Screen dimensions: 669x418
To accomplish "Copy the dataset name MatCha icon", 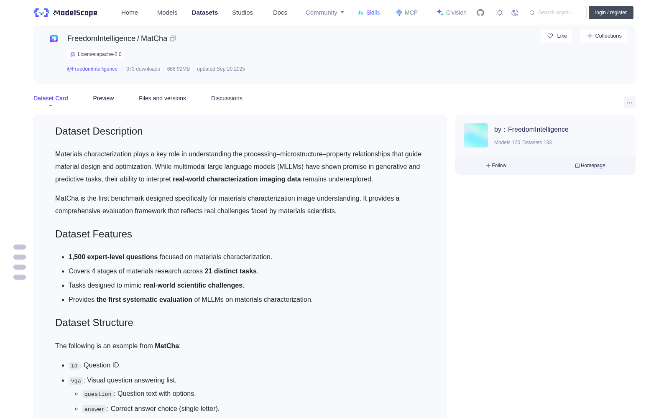I will tap(173, 38).
